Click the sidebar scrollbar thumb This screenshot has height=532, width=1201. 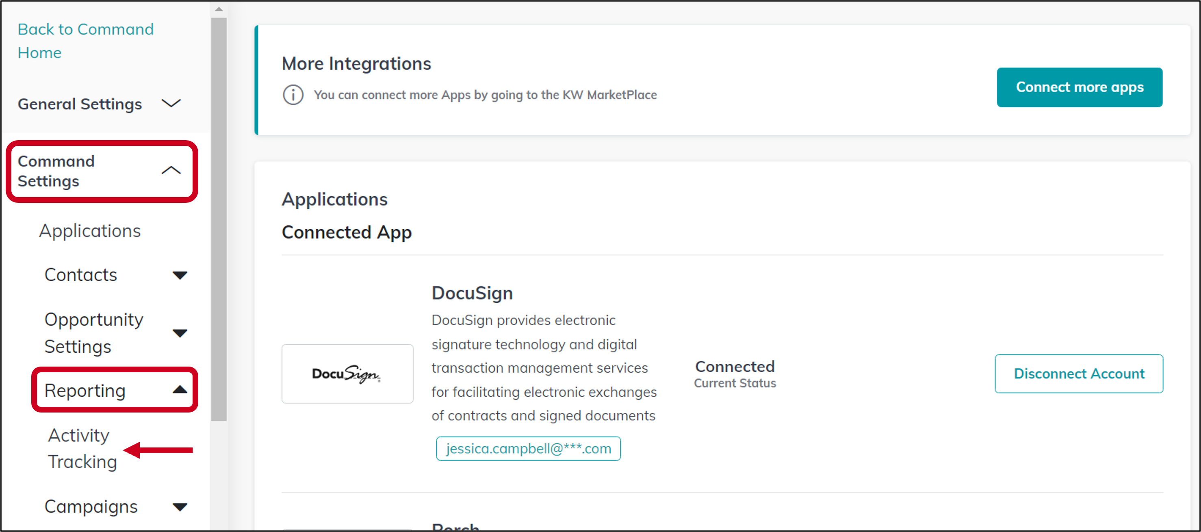[x=219, y=219]
